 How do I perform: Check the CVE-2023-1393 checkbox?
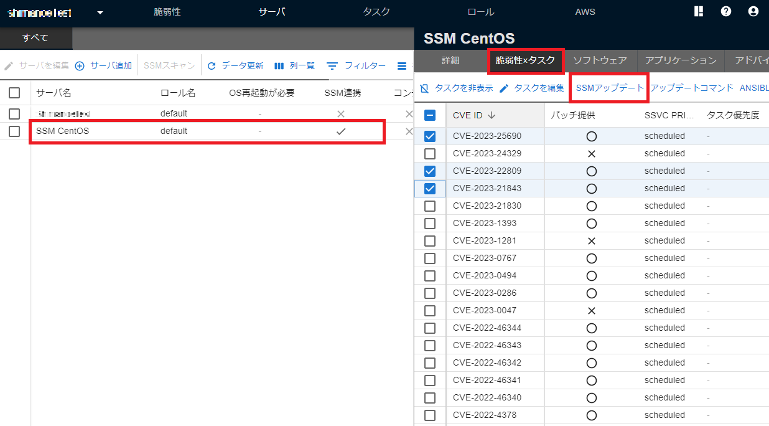pos(430,223)
